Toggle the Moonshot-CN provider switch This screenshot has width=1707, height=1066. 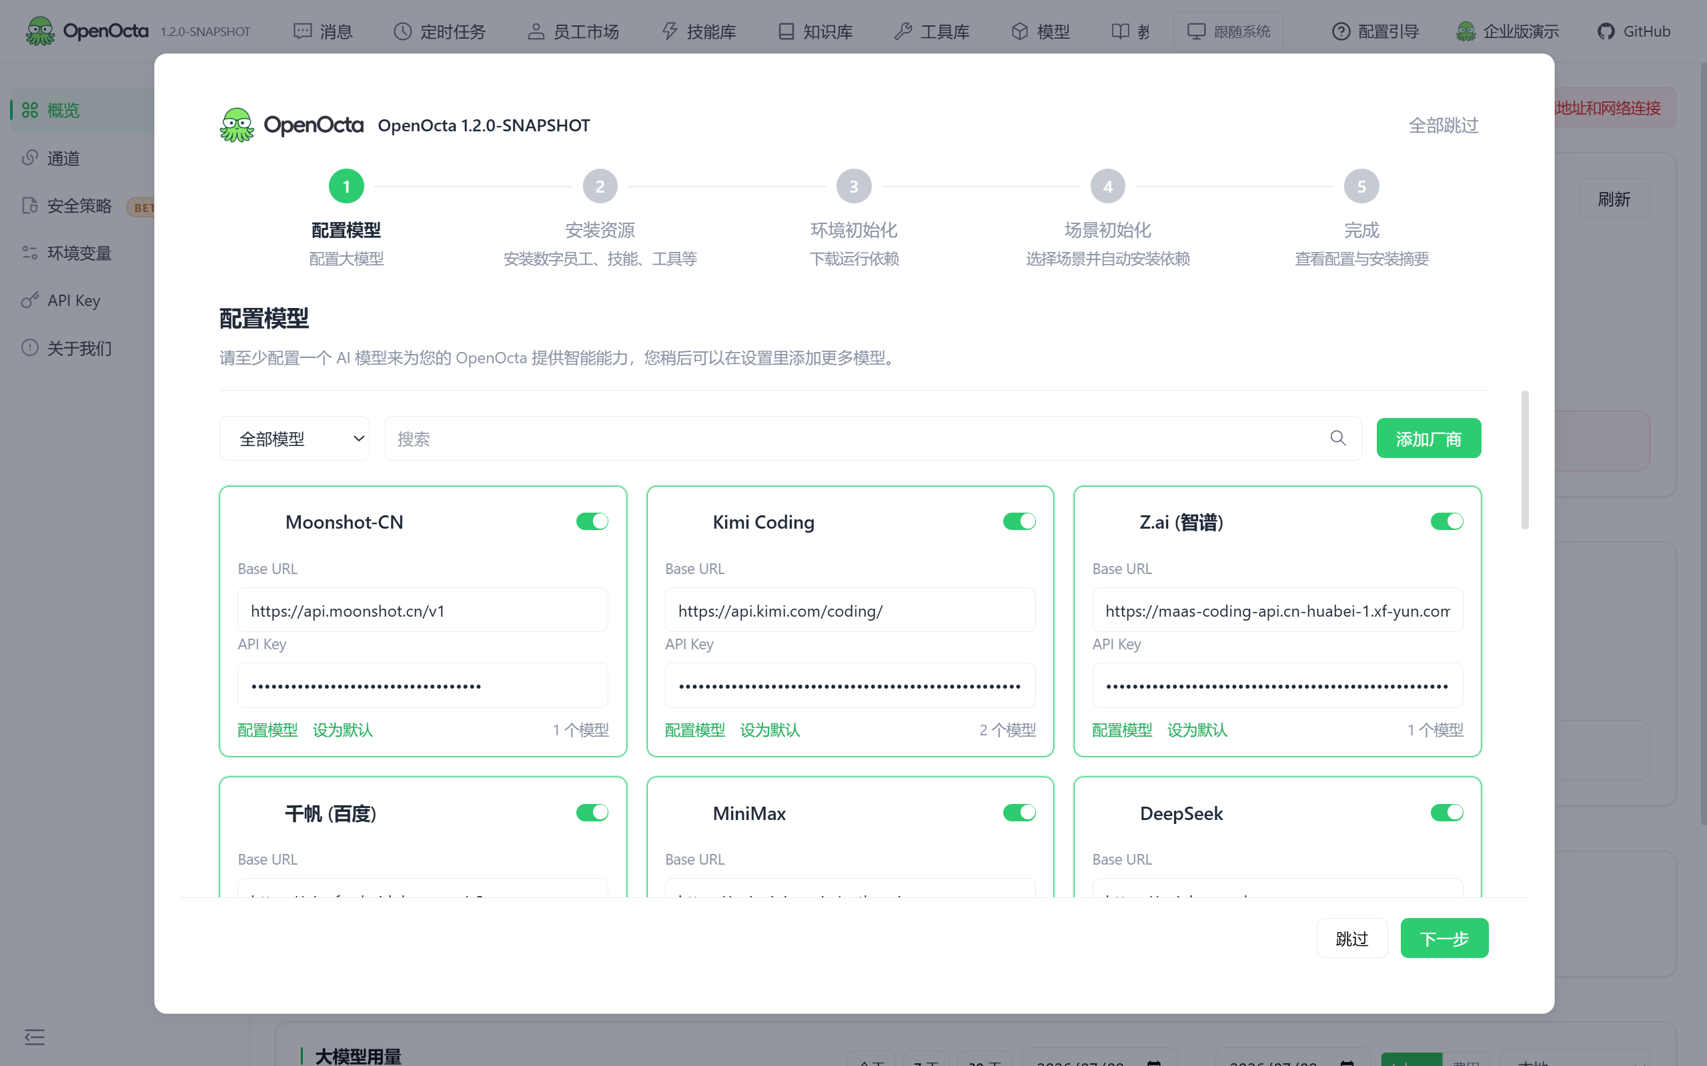(592, 521)
